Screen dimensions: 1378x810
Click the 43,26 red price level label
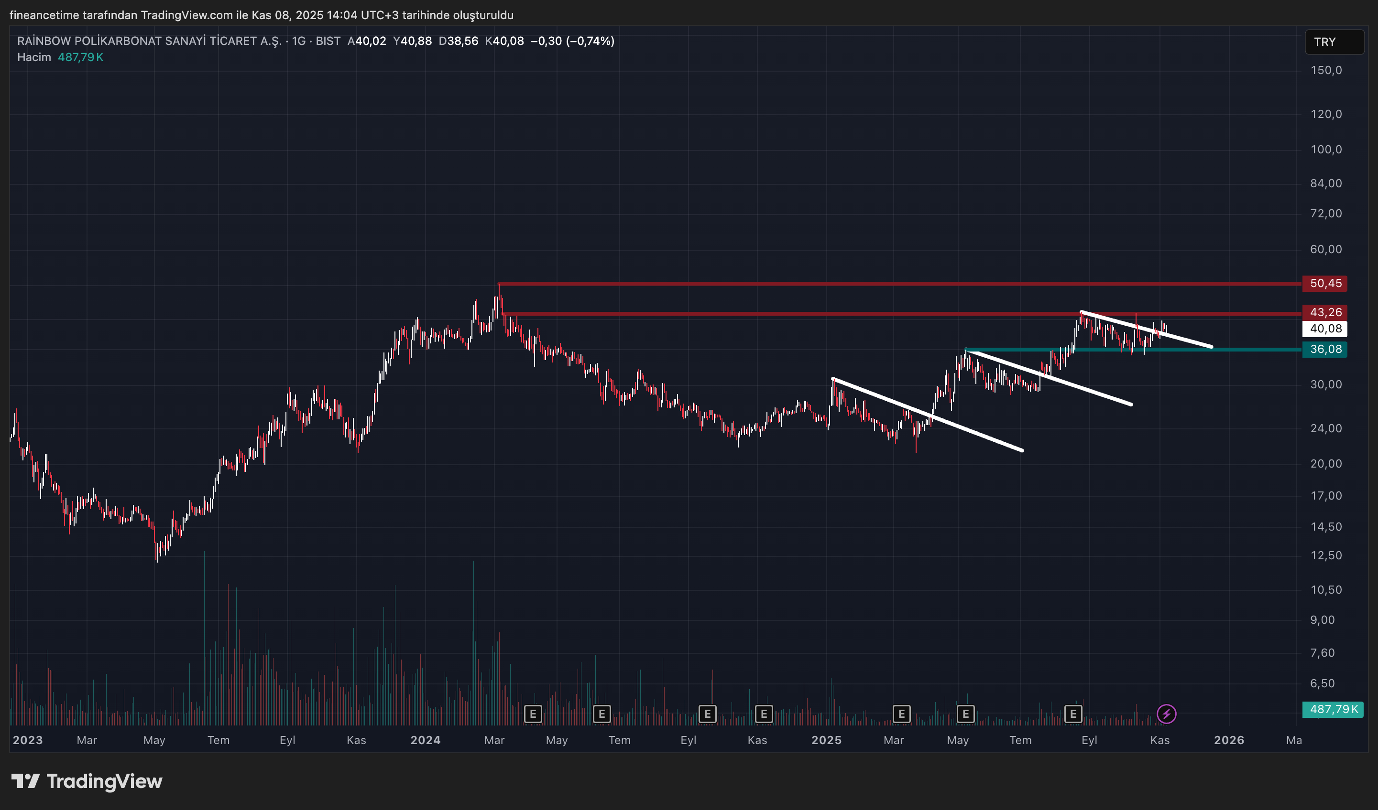click(1325, 312)
